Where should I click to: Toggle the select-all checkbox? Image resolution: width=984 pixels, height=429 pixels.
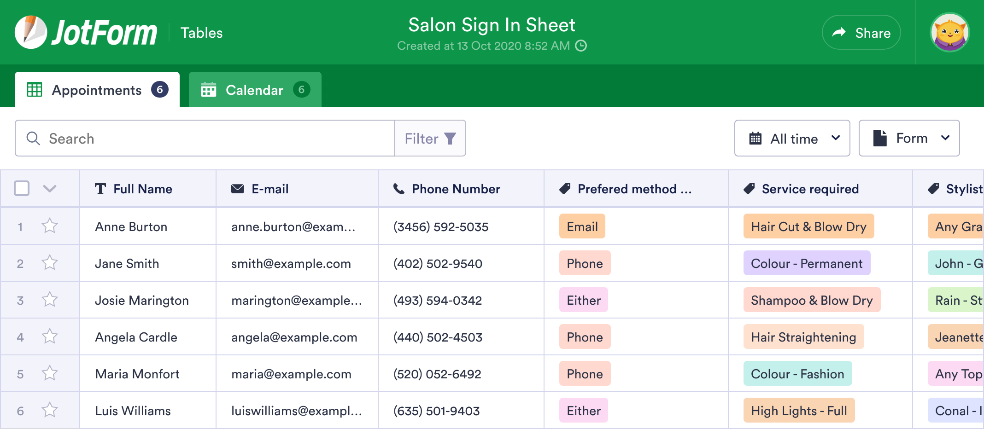coord(21,188)
